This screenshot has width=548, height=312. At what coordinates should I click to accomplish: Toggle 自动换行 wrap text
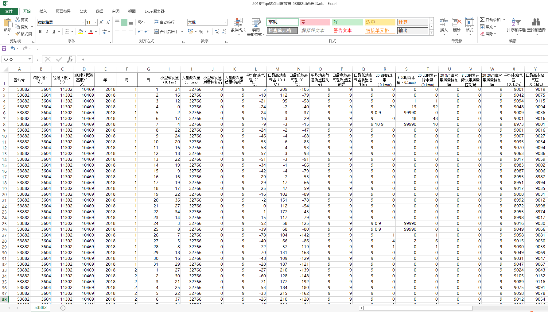click(164, 22)
